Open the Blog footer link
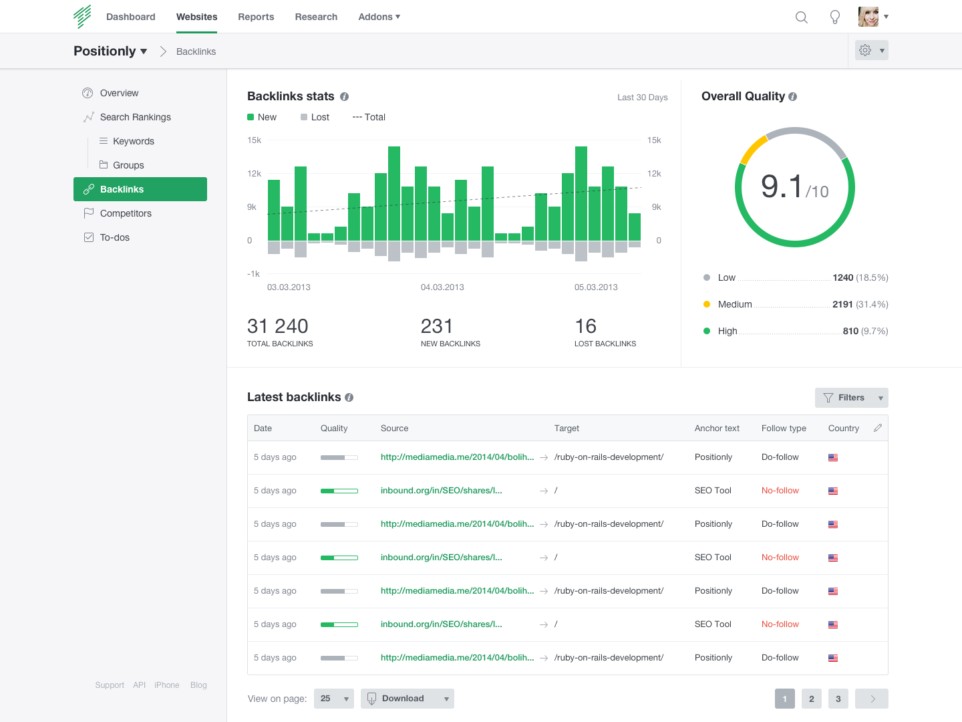 coord(198,685)
